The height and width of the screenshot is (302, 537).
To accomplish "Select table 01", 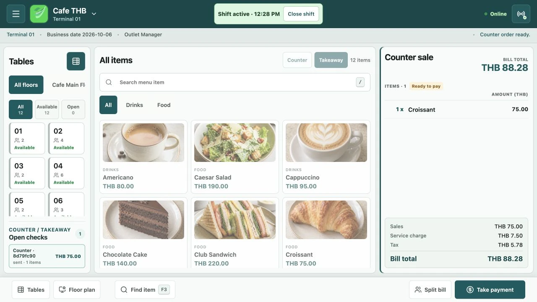I will [27, 138].
